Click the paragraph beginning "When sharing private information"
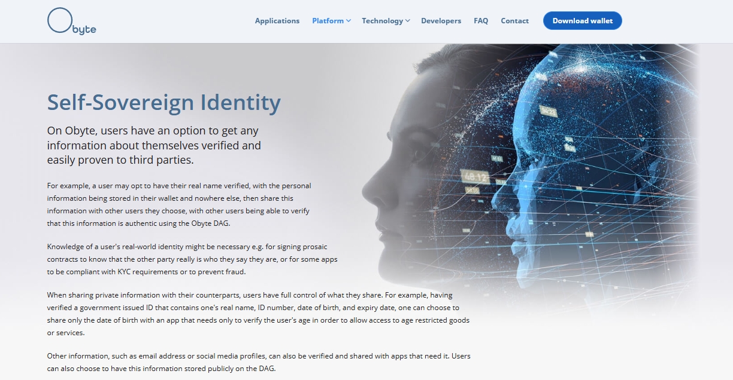This screenshot has height=380, width=733. coord(258,314)
